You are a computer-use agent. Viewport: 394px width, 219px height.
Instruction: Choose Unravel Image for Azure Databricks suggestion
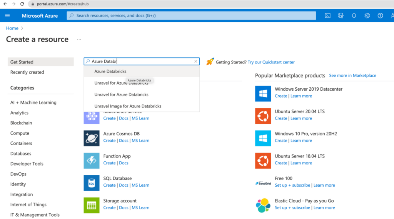tap(128, 106)
